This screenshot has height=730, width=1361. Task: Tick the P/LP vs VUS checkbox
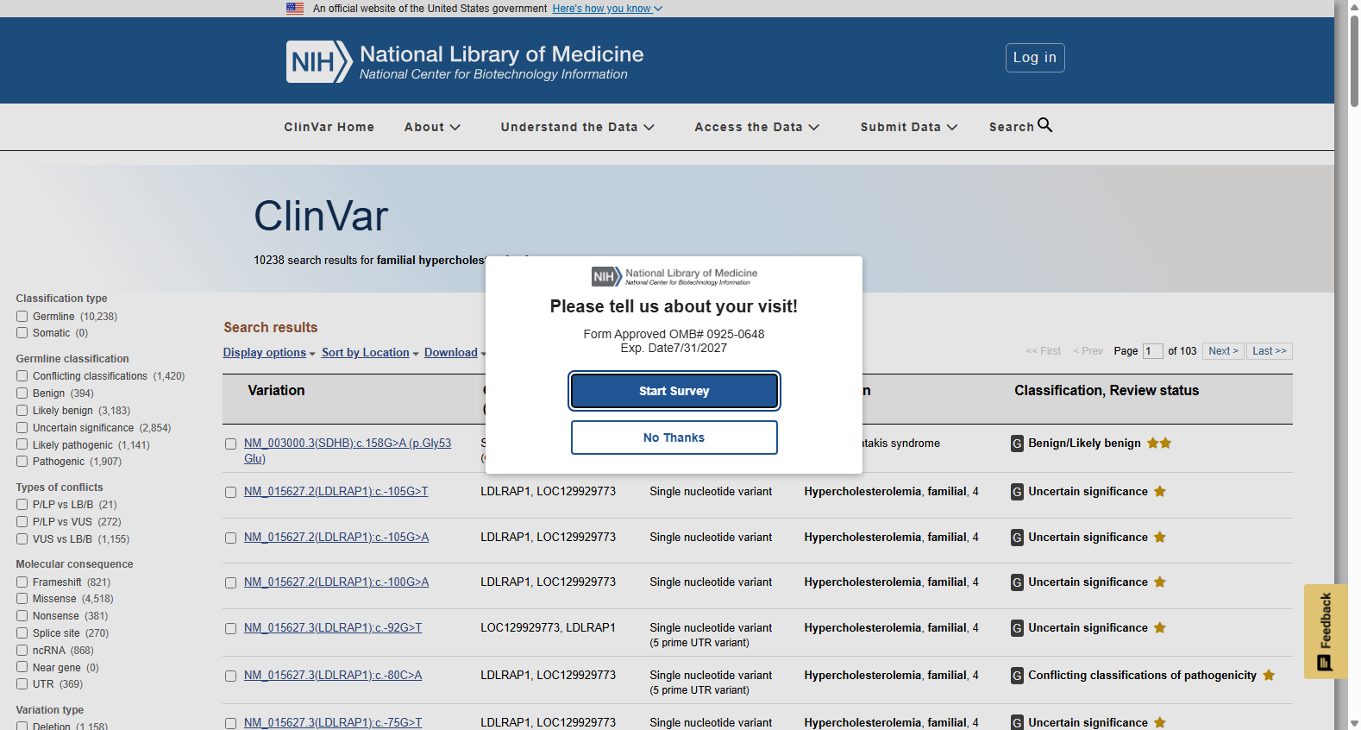22,522
